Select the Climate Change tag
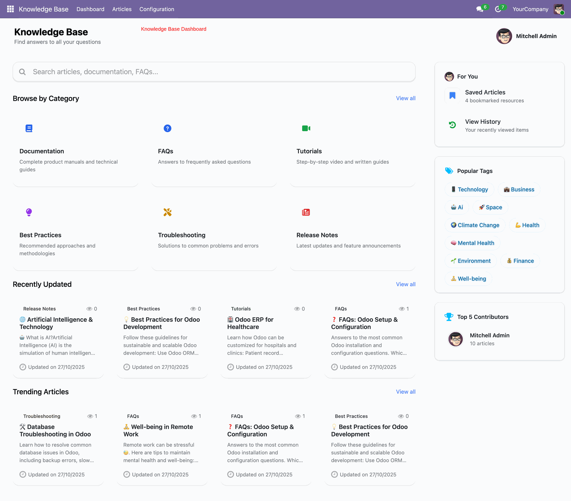Viewport: 571px width, 501px height. [x=475, y=225]
